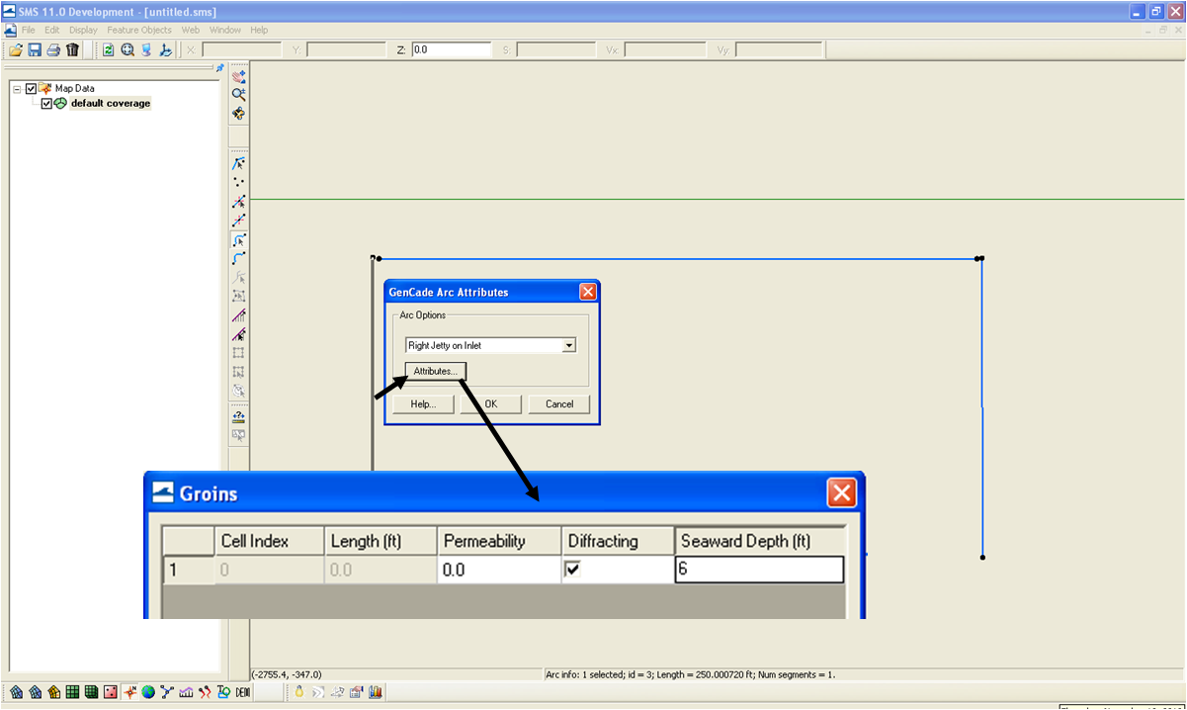Click Cancel in GenCade Arc Attributes
1187x710 pixels.
559,403
